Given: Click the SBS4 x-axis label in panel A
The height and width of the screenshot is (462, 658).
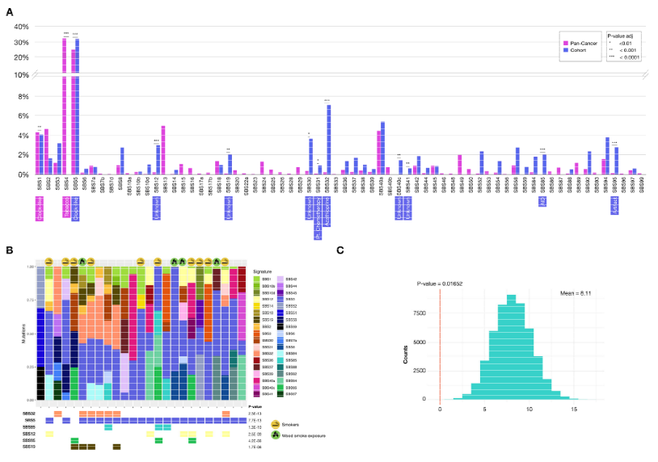Looking at the screenshot, I should pyautogui.click(x=66, y=183).
